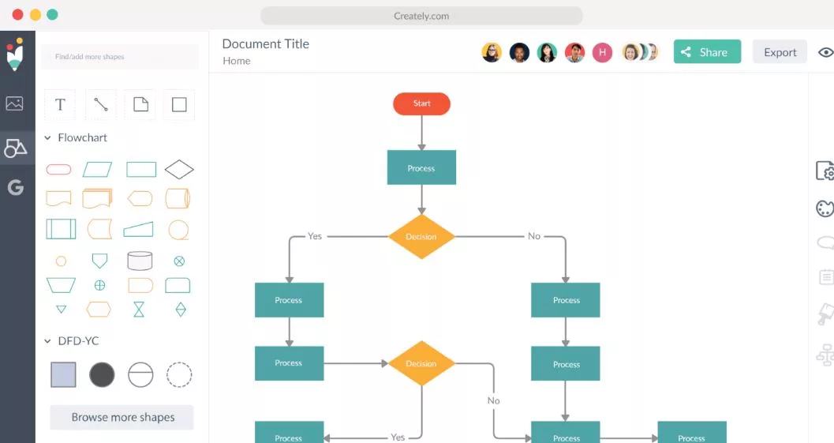Select the No label beside upper Decision

(534, 236)
